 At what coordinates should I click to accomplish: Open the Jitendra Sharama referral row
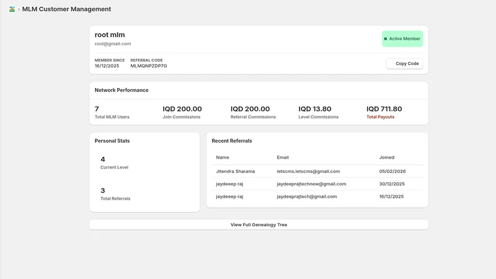click(317, 171)
